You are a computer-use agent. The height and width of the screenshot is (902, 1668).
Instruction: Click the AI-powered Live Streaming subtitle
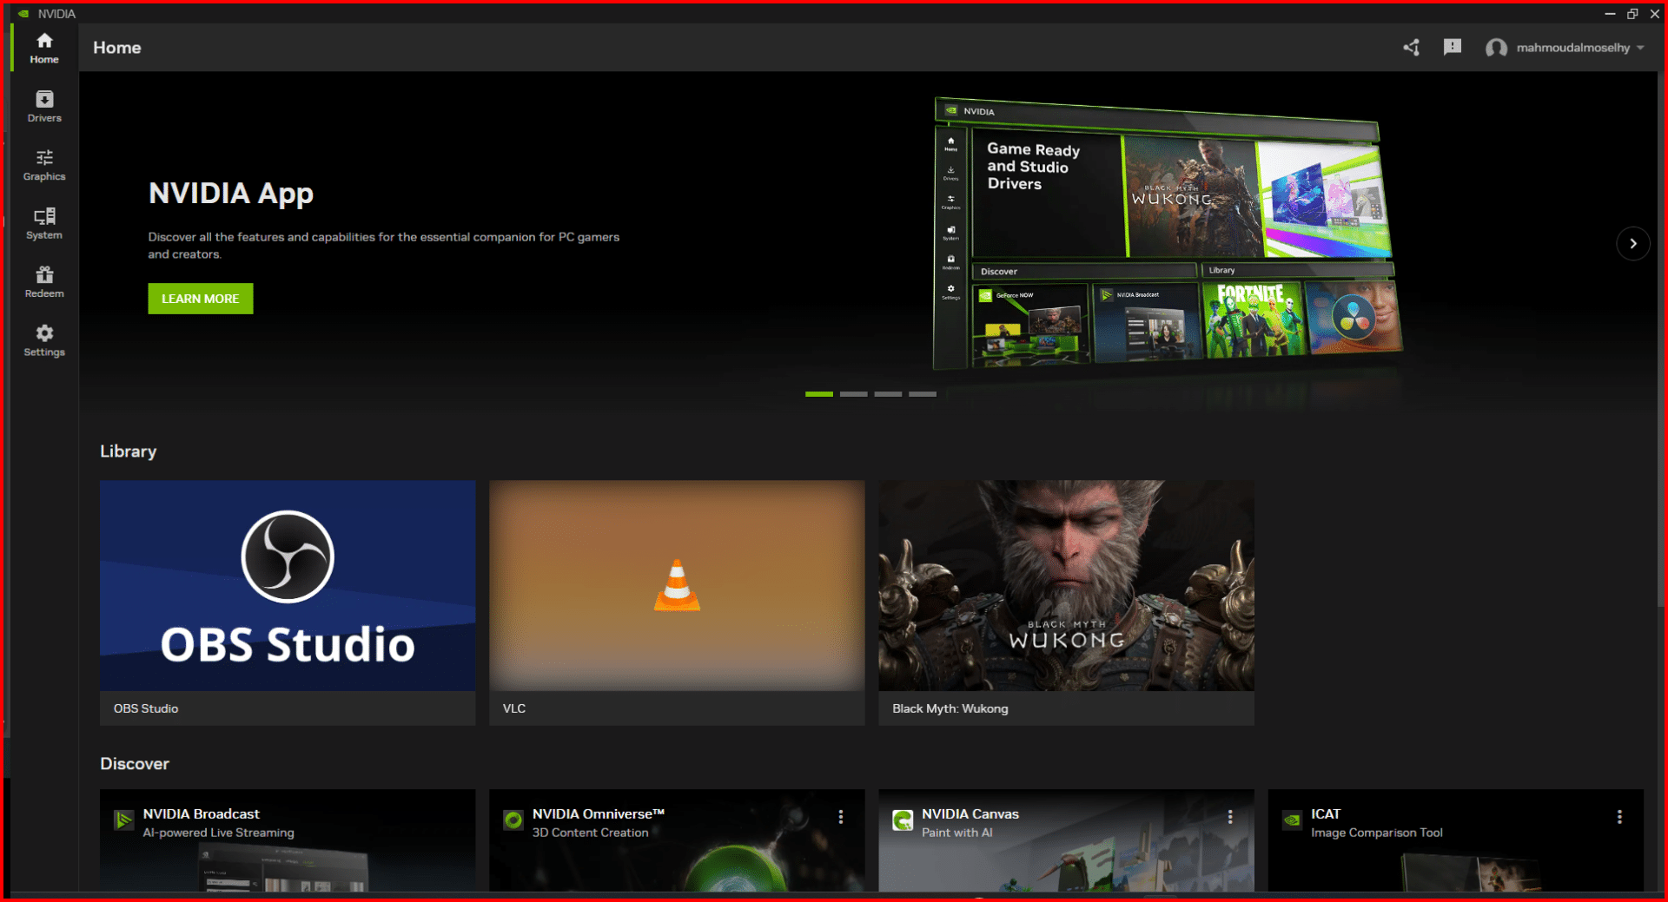[219, 833]
